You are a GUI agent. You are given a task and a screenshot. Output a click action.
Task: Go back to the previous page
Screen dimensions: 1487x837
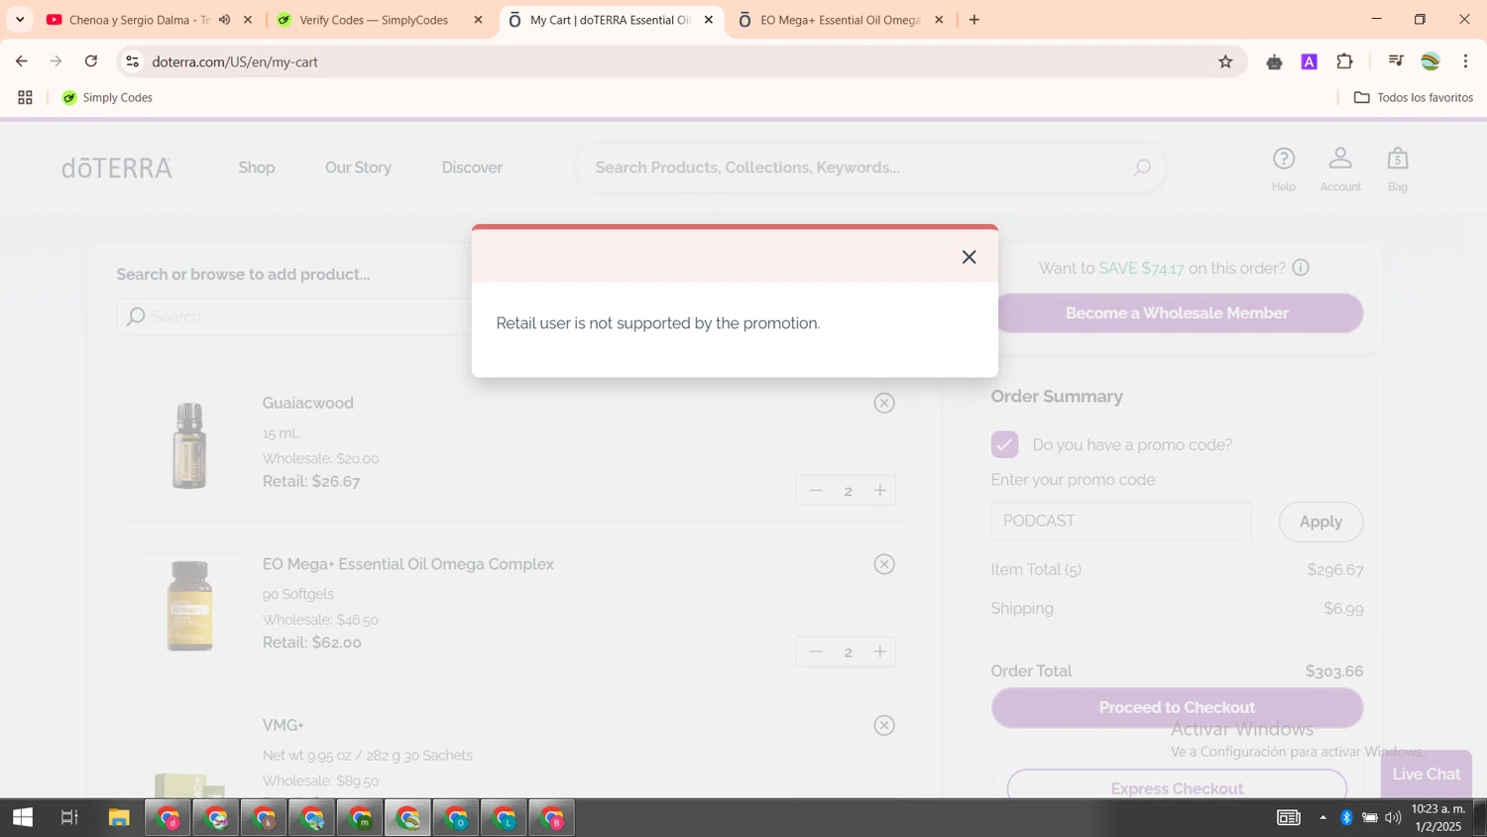(22, 61)
